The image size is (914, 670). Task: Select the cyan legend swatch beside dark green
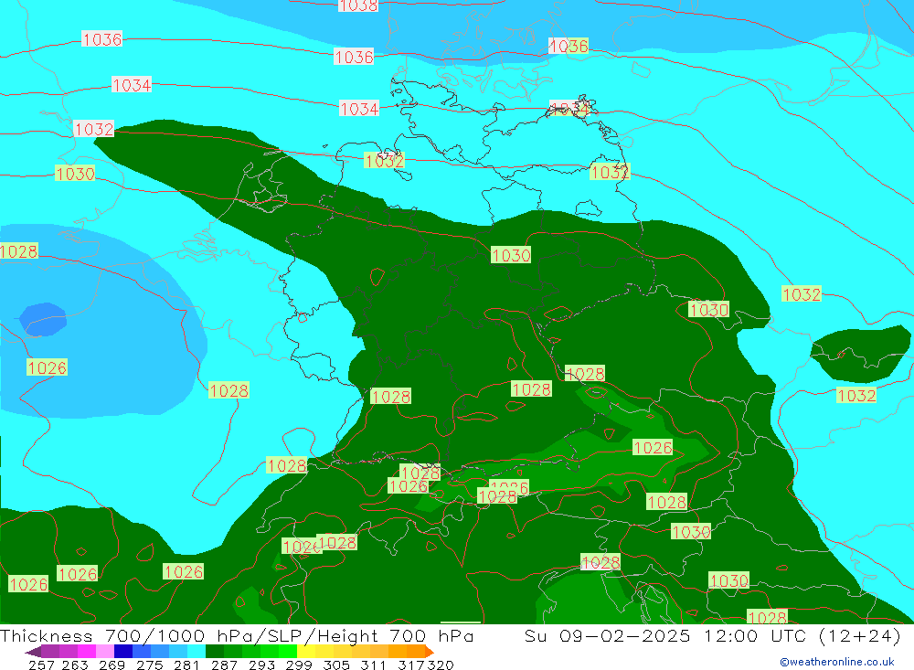pos(197,652)
